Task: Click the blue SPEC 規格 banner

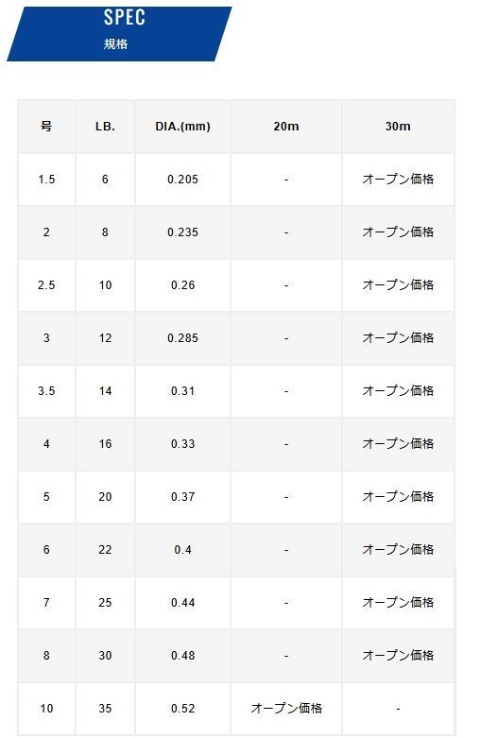Action: click(x=120, y=34)
